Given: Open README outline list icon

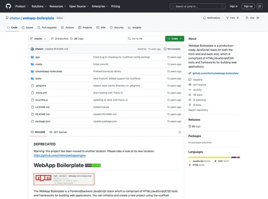Looking at the screenshot, I should pyautogui.click(x=180, y=132).
